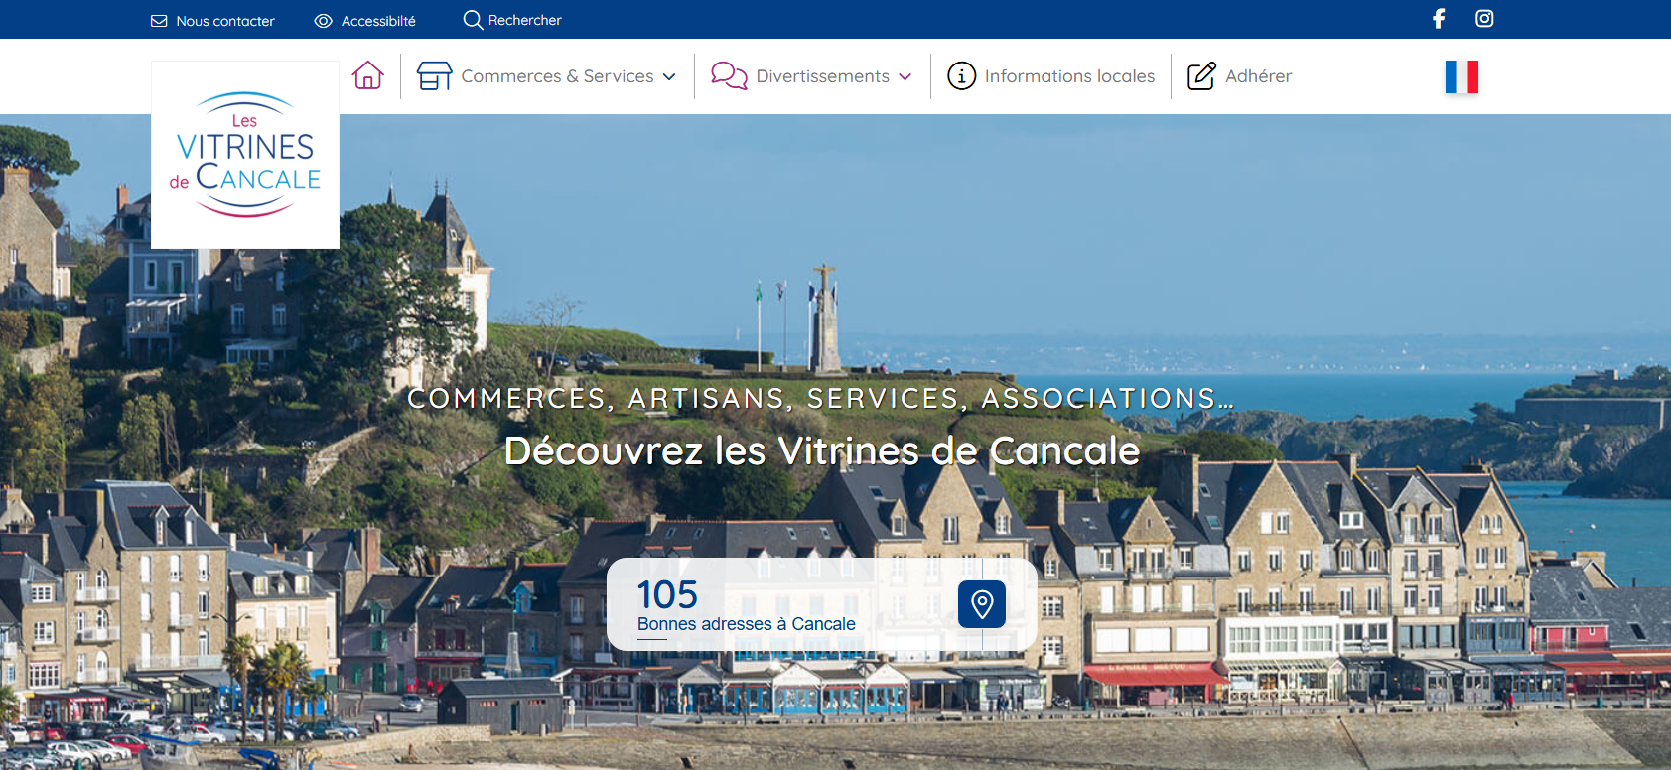Screen dimensions: 1671x770
Task: Click the Découvrez les Vitrines de Cancale heading
Action: (x=822, y=450)
